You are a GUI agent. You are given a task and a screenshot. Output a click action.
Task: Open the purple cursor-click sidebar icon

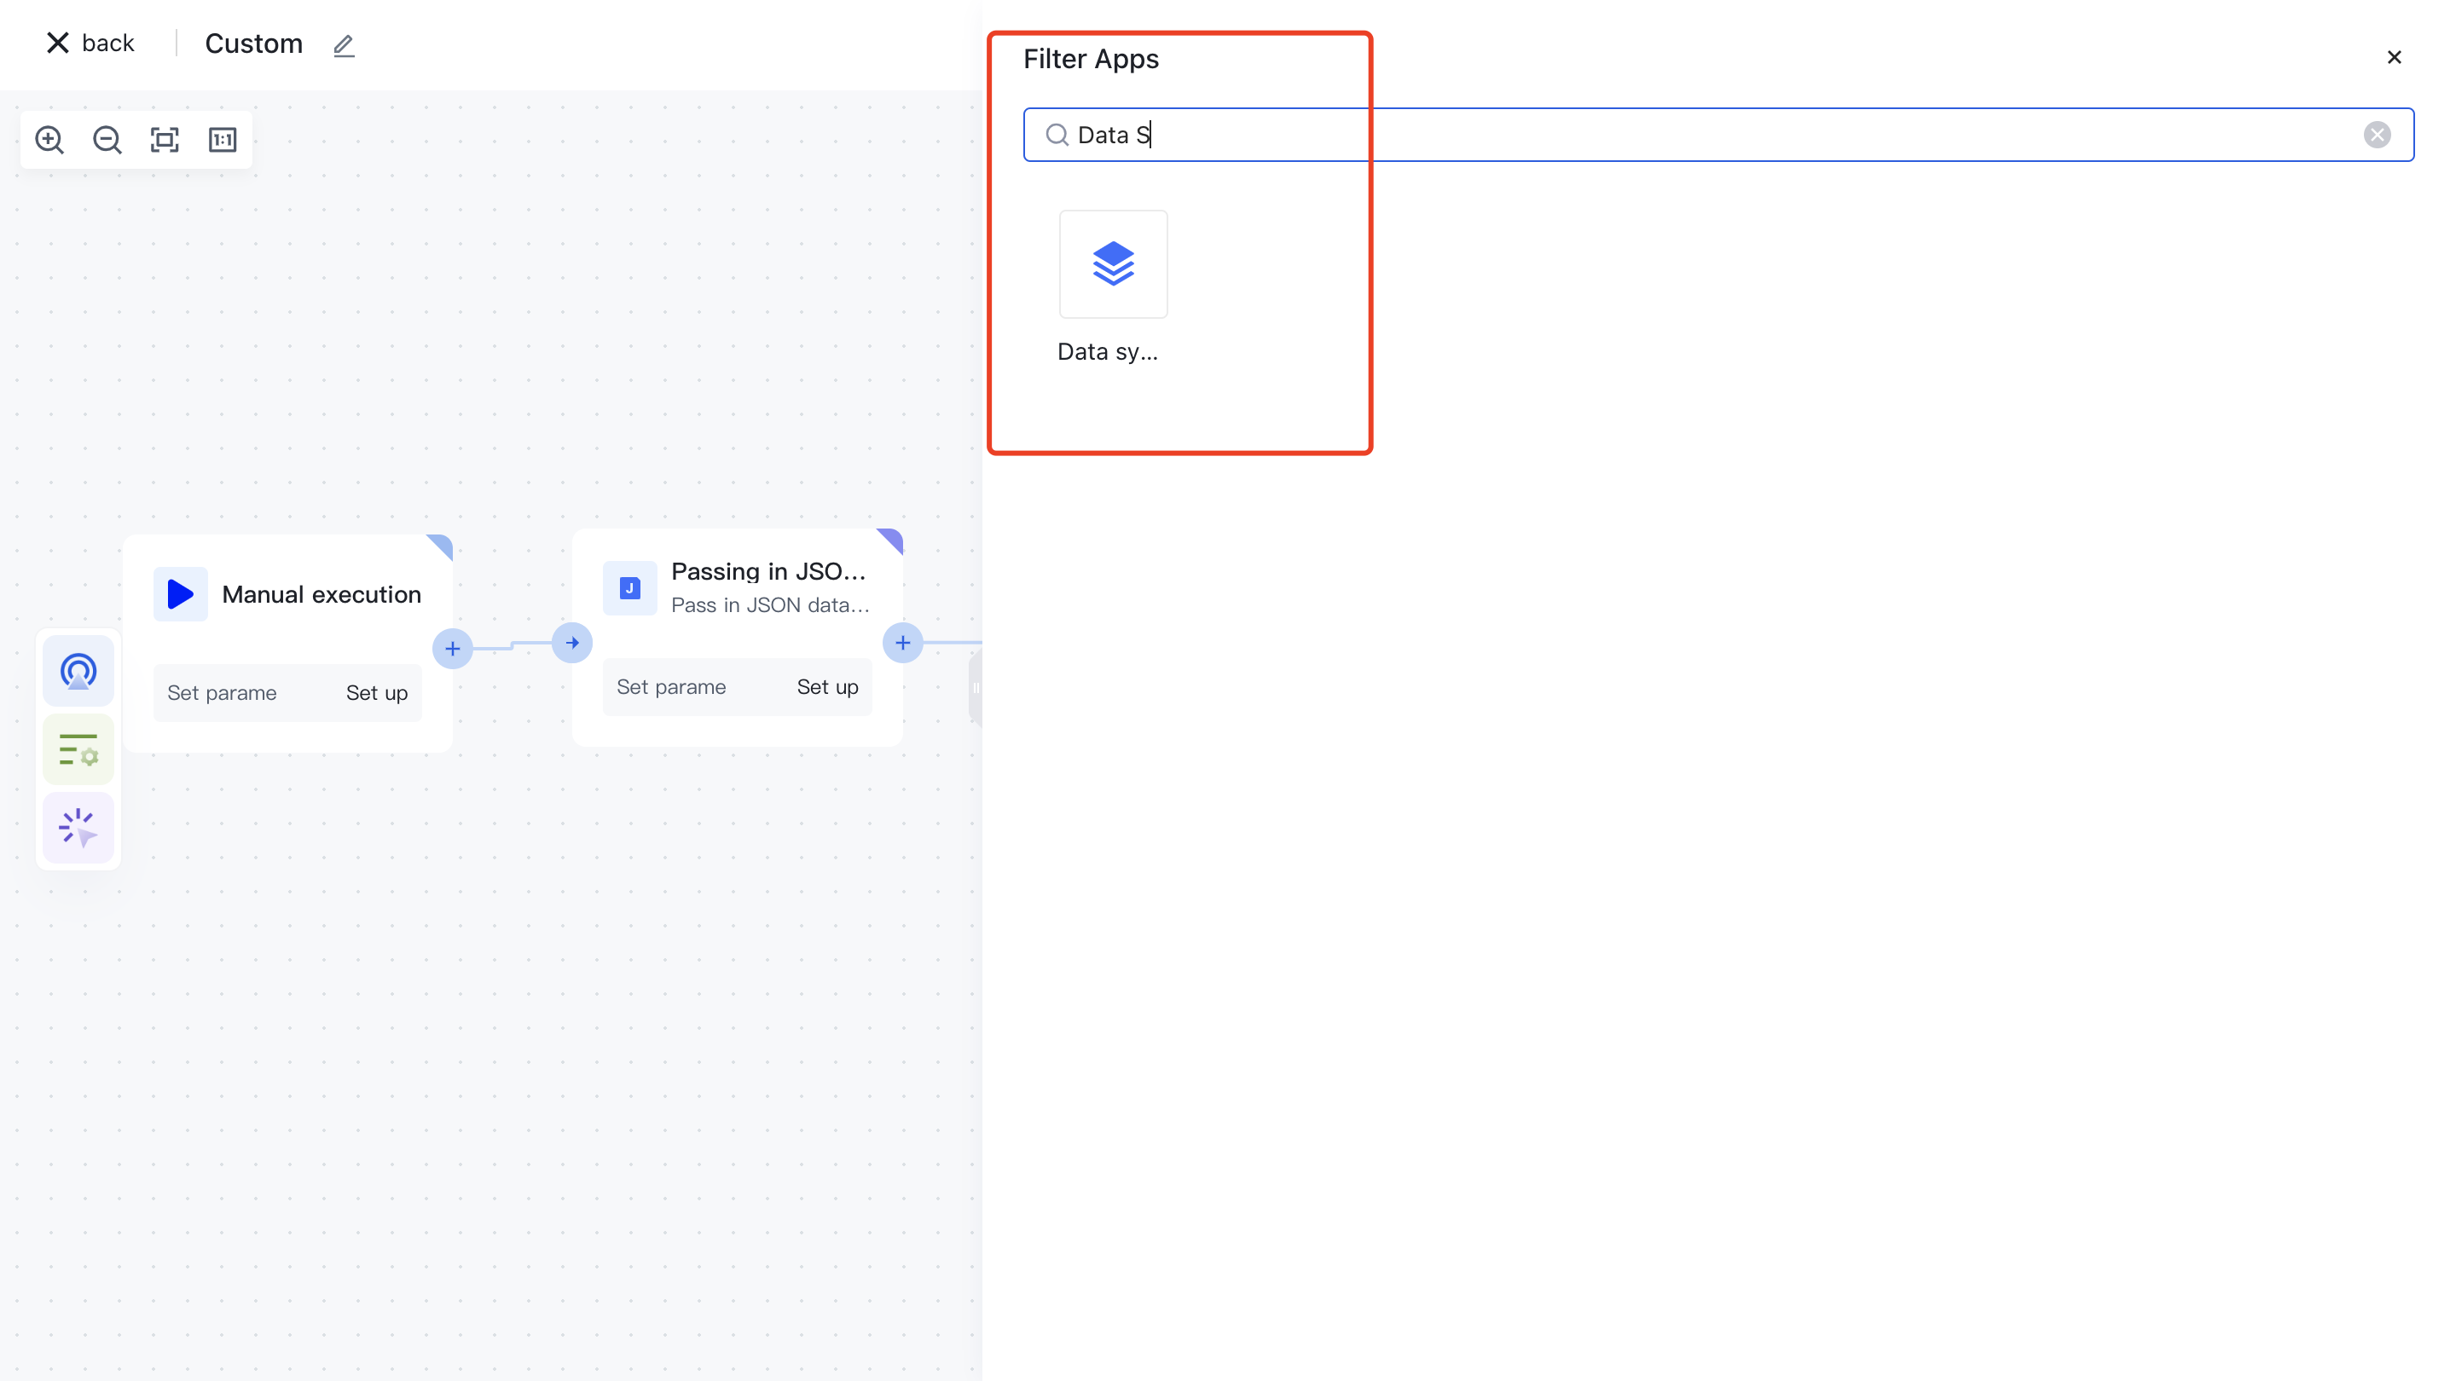coord(78,827)
